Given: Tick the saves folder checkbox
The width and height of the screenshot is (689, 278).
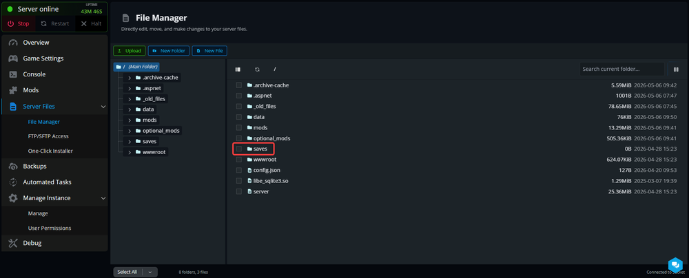Looking at the screenshot, I should coord(238,149).
